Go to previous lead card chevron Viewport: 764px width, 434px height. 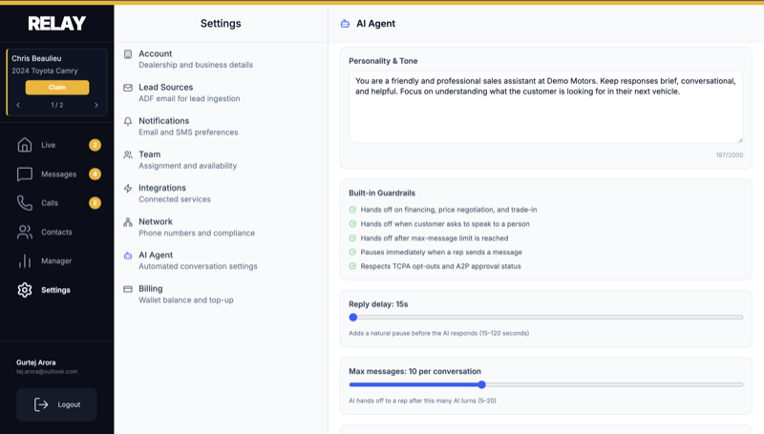[x=18, y=105]
